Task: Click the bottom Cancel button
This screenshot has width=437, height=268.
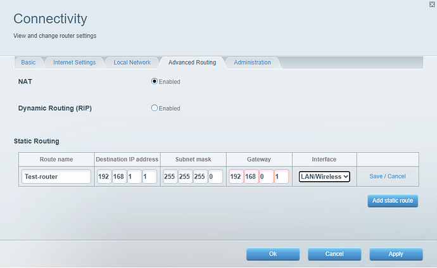Action: [x=334, y=254]
